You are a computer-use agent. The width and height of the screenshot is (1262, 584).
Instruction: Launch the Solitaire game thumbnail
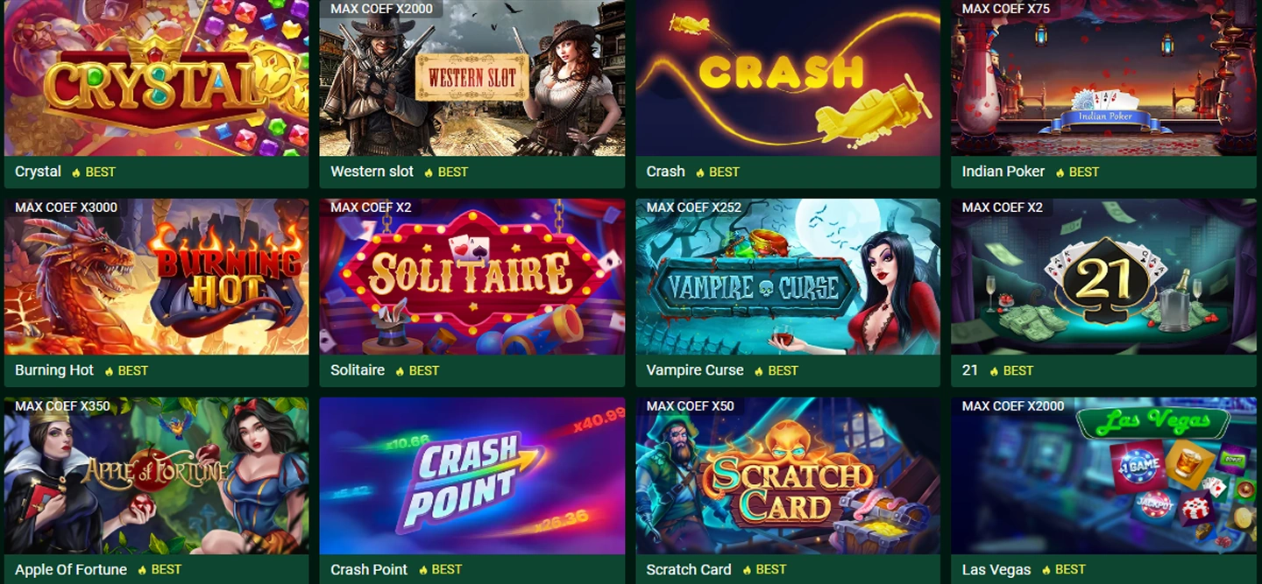pos(472,277)
